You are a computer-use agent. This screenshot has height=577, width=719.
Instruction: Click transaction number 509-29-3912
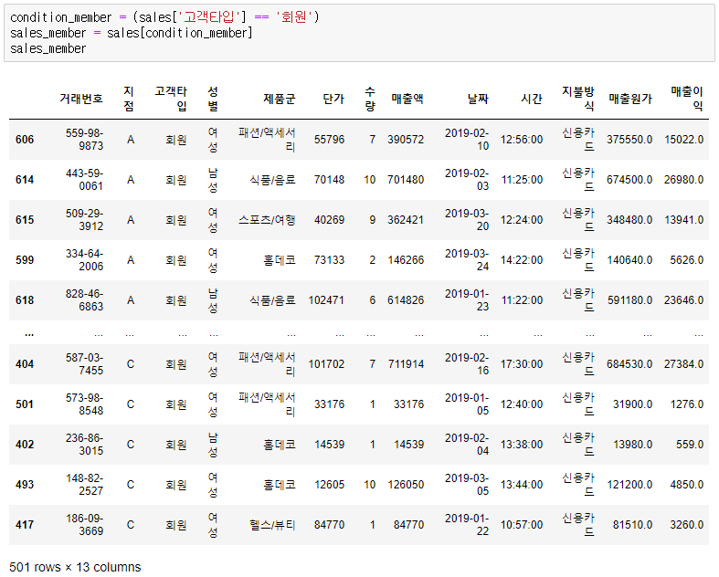pos(84,220)
